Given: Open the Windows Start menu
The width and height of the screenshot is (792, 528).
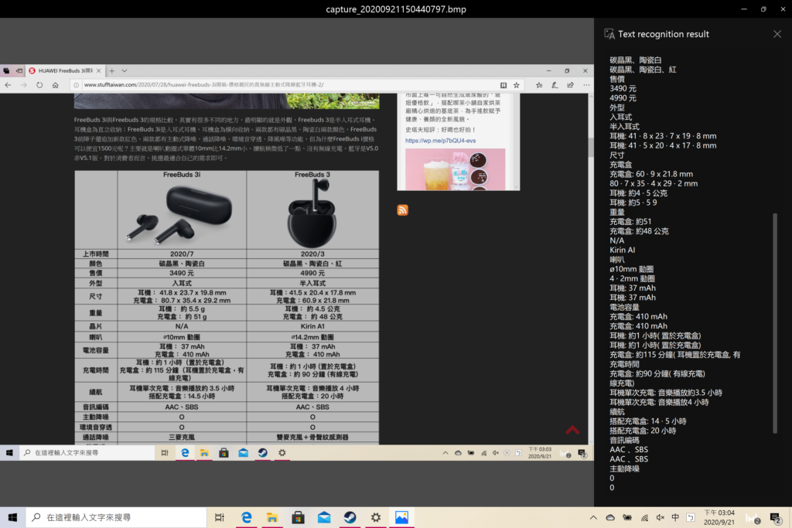Looking at the screenshot, I should click(12, 517).
